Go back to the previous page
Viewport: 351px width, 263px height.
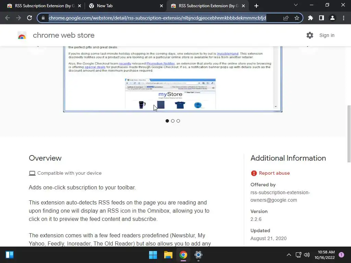coord(8,18)
